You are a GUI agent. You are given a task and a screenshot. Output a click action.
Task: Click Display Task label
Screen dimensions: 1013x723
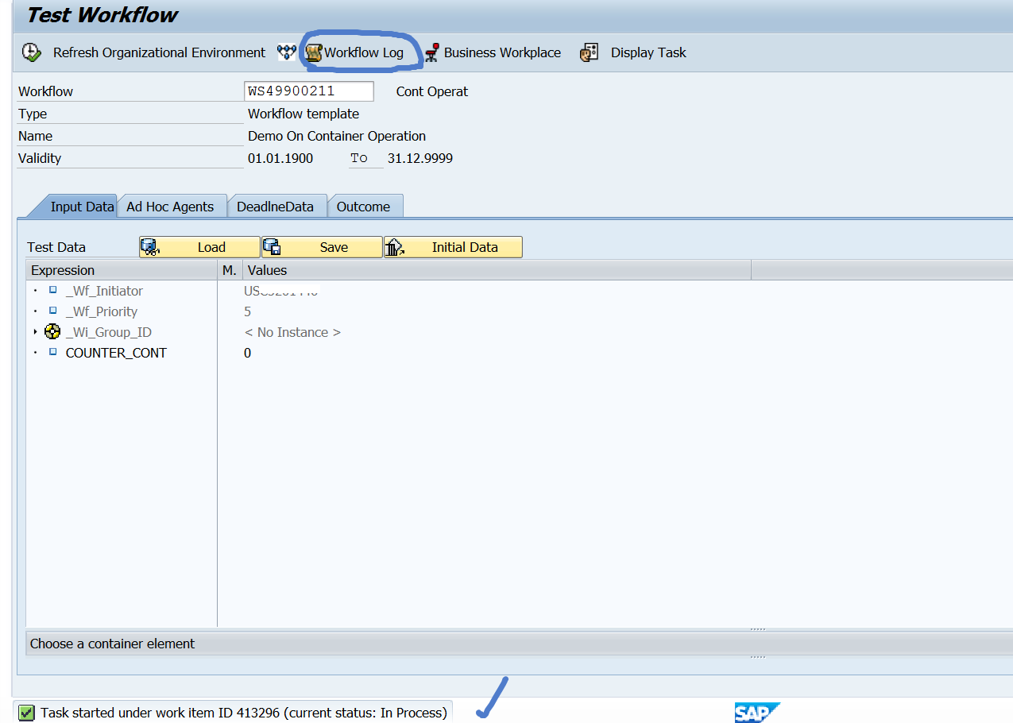648,52
